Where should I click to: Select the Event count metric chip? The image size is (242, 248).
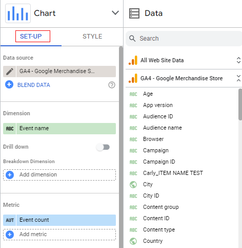[x=66, y=220]
